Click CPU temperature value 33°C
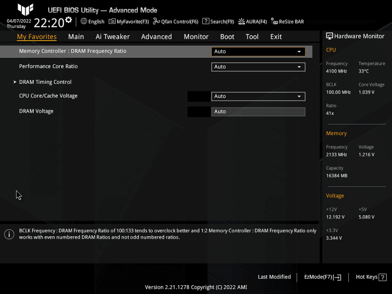 point(364,71)
